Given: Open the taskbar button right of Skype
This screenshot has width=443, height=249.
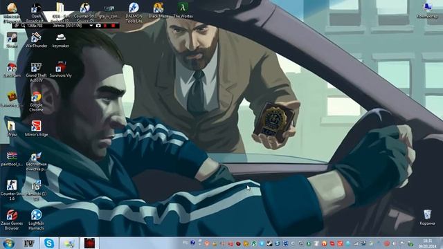Looking at the screenshot, I should pyautogui.click(x=69, y=243).
